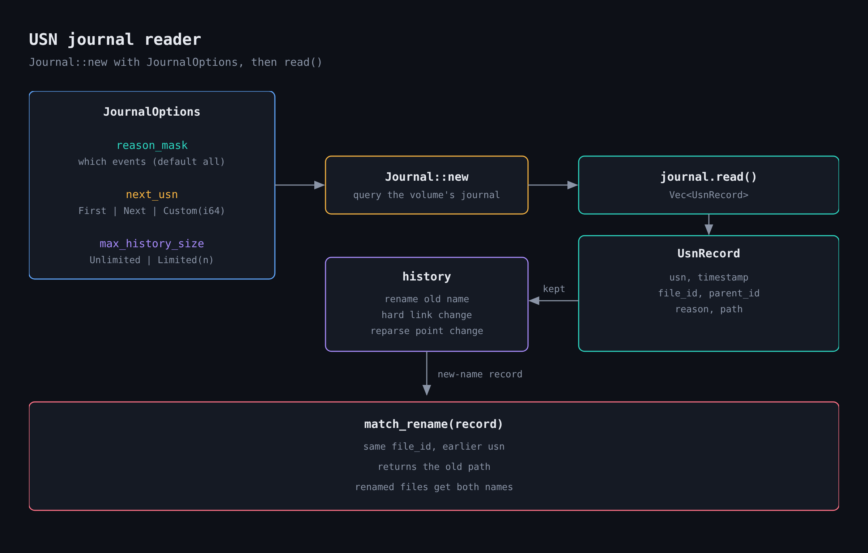Screen dimensions: 868x553
Task: Select 'reason, path' line
Action: [709, 309]
